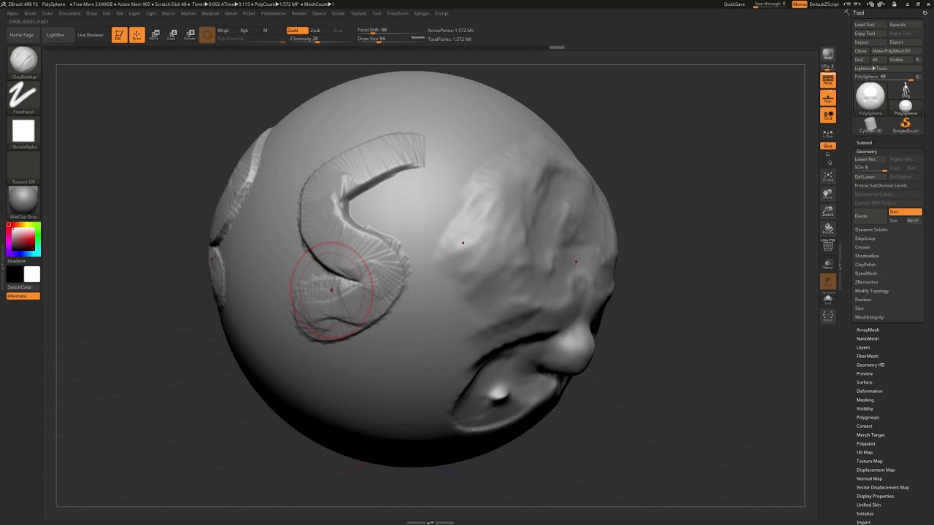Click the L.Sym local symmetry icon

pos(828,133)
